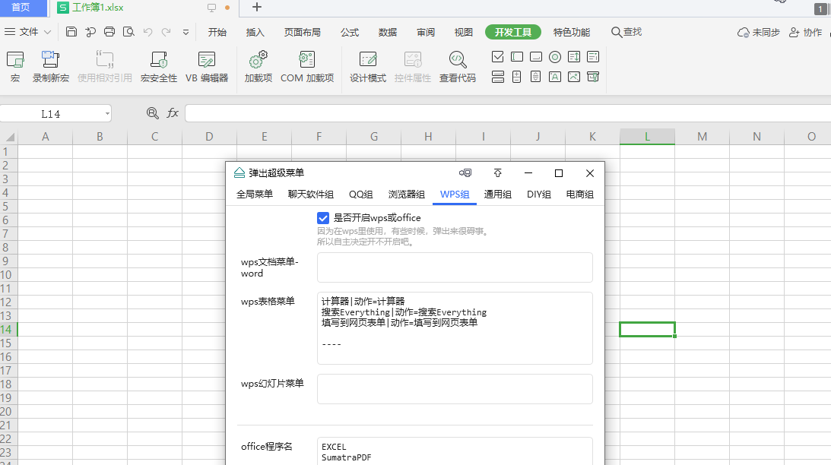831x465 pixels.
Task: Click the formula bar input
Action: (x=508, y=113)
